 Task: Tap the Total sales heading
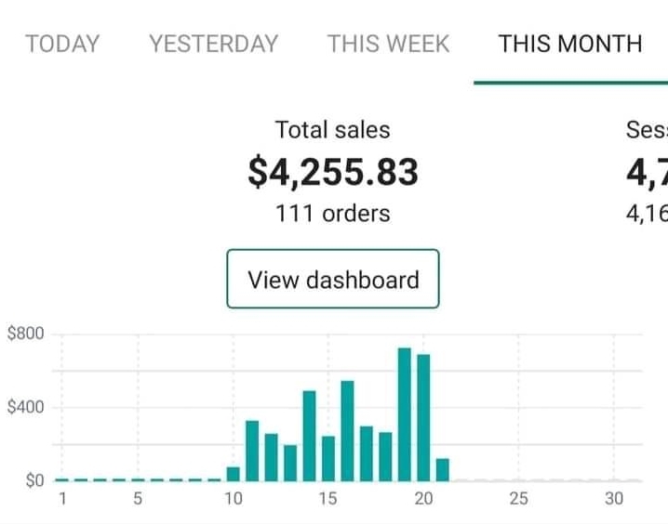point(333,130)
